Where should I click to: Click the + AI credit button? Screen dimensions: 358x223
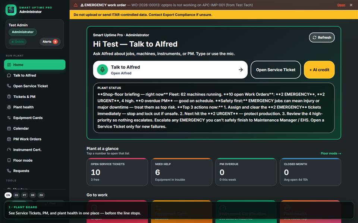(319, 70)
